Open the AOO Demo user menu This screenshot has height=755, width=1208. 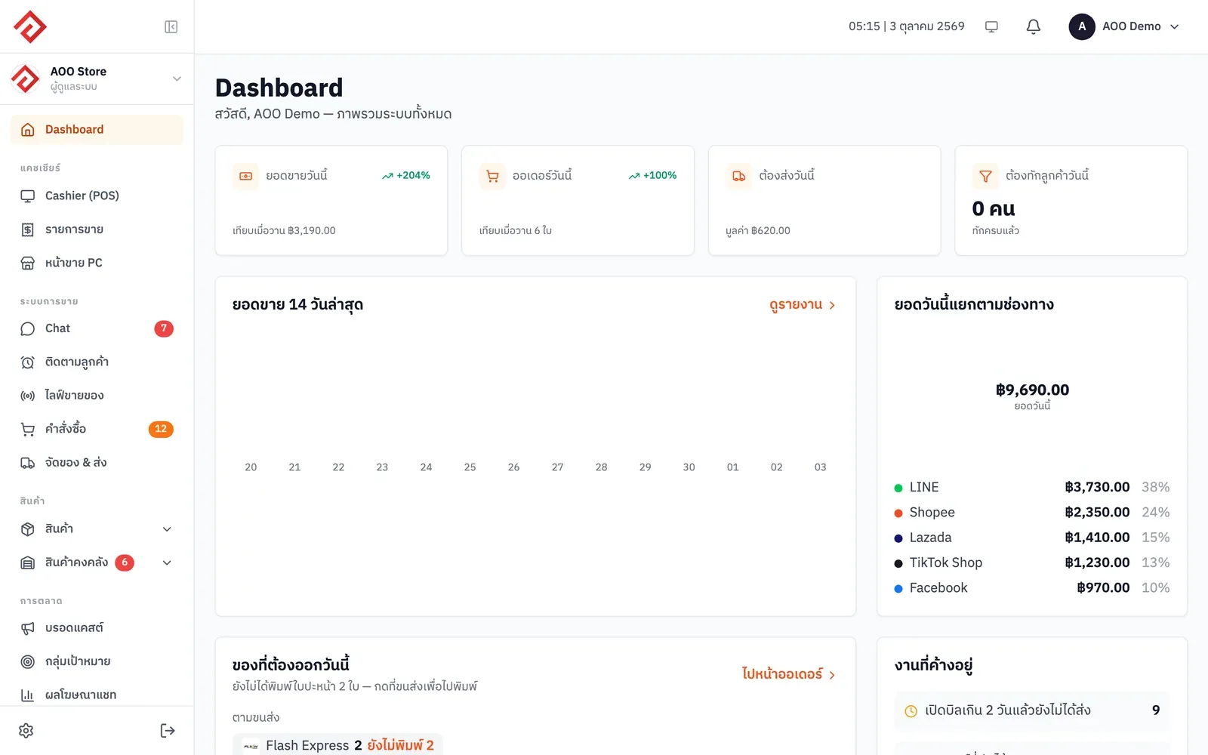tap(1124, 26)
